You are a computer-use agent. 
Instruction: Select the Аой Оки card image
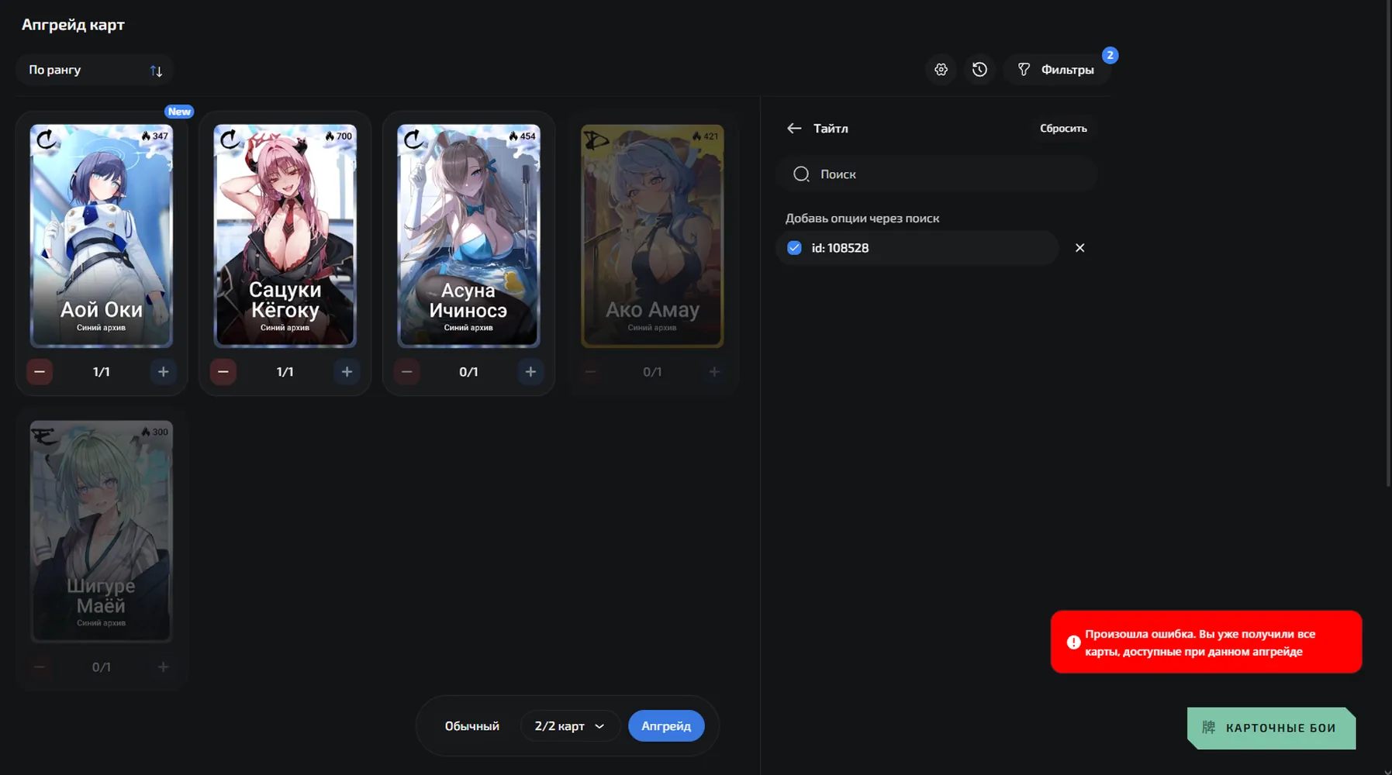102,236
